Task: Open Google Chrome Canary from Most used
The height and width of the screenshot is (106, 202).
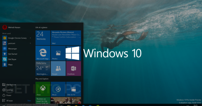Action: 17,38
